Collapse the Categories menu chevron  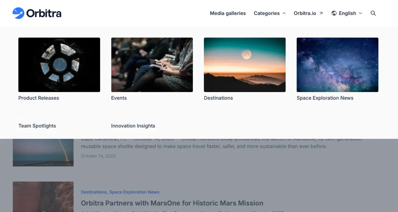(x=284, y=13)
